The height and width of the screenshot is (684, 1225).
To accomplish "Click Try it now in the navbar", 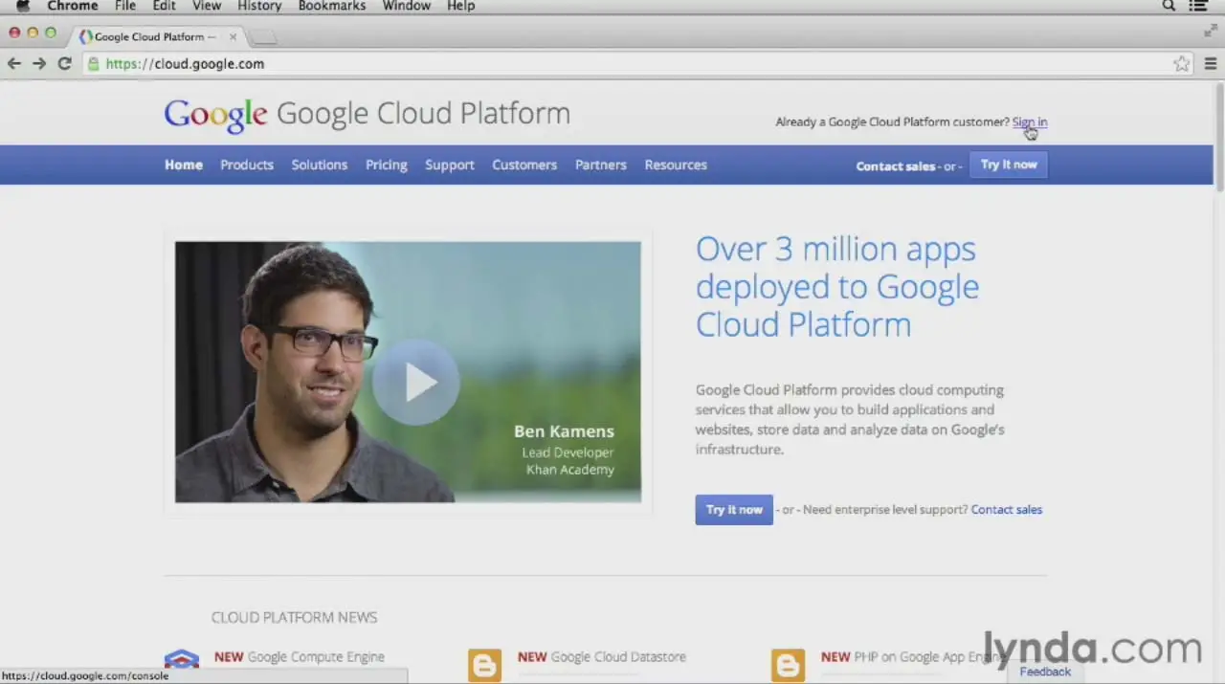I will pyautogui.click(x=1009, y=165).
